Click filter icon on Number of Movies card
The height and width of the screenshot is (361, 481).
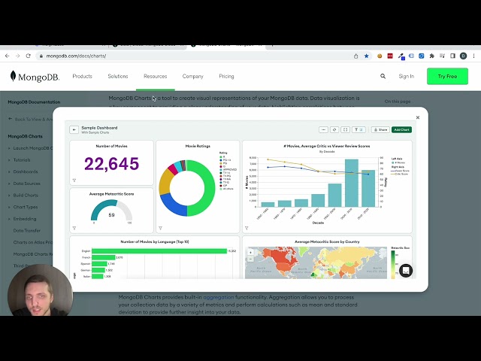(x=74, y=180)
